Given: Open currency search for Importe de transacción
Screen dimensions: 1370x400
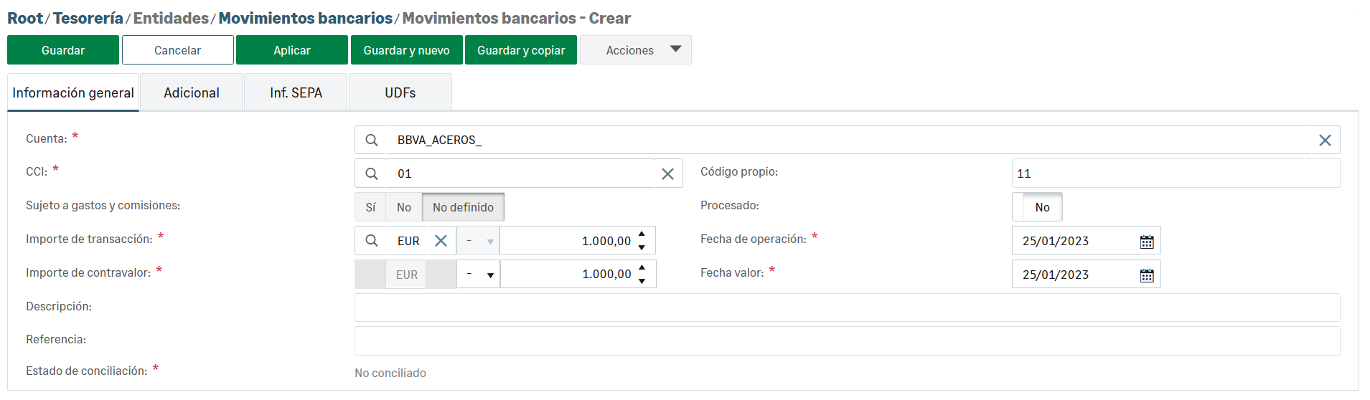Looking at the screenshot, I should (371, 241).
